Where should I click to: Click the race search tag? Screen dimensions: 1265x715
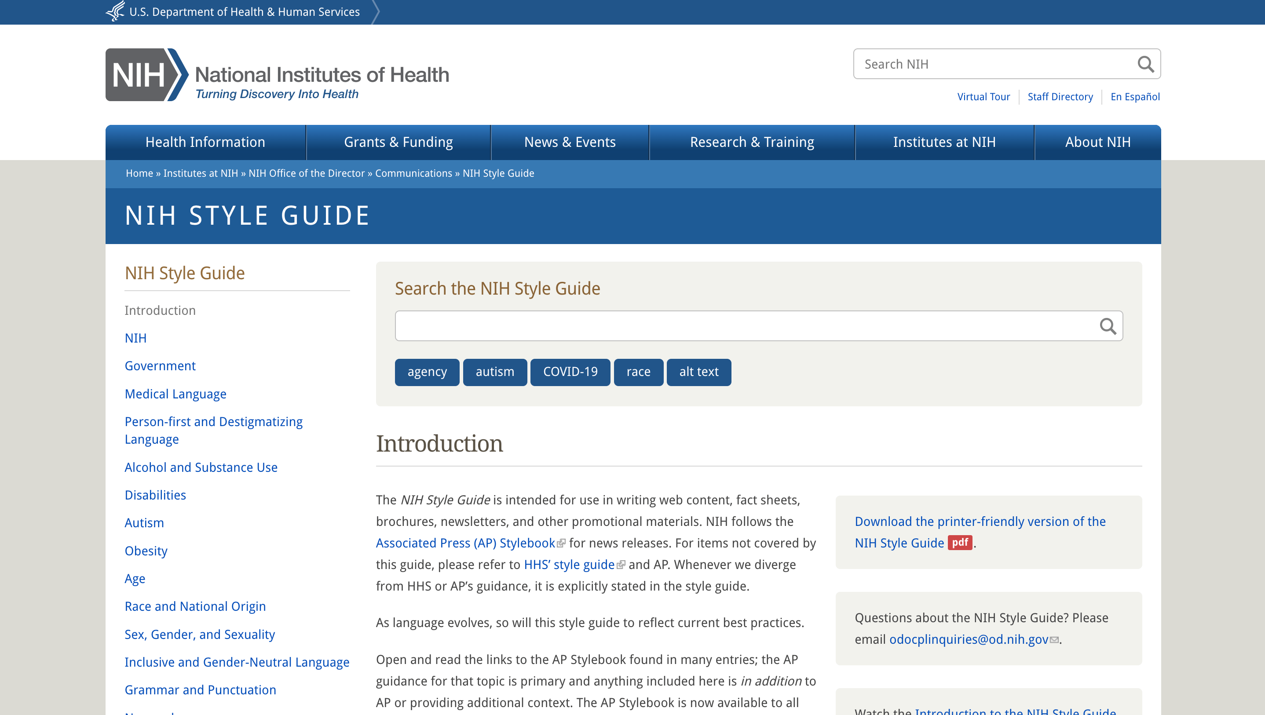click(638, 372)
